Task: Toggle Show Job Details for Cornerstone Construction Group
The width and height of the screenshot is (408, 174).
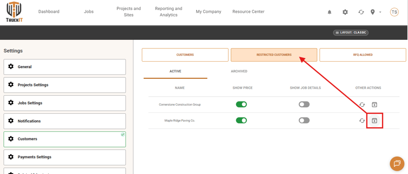Action: pos(304,104)
